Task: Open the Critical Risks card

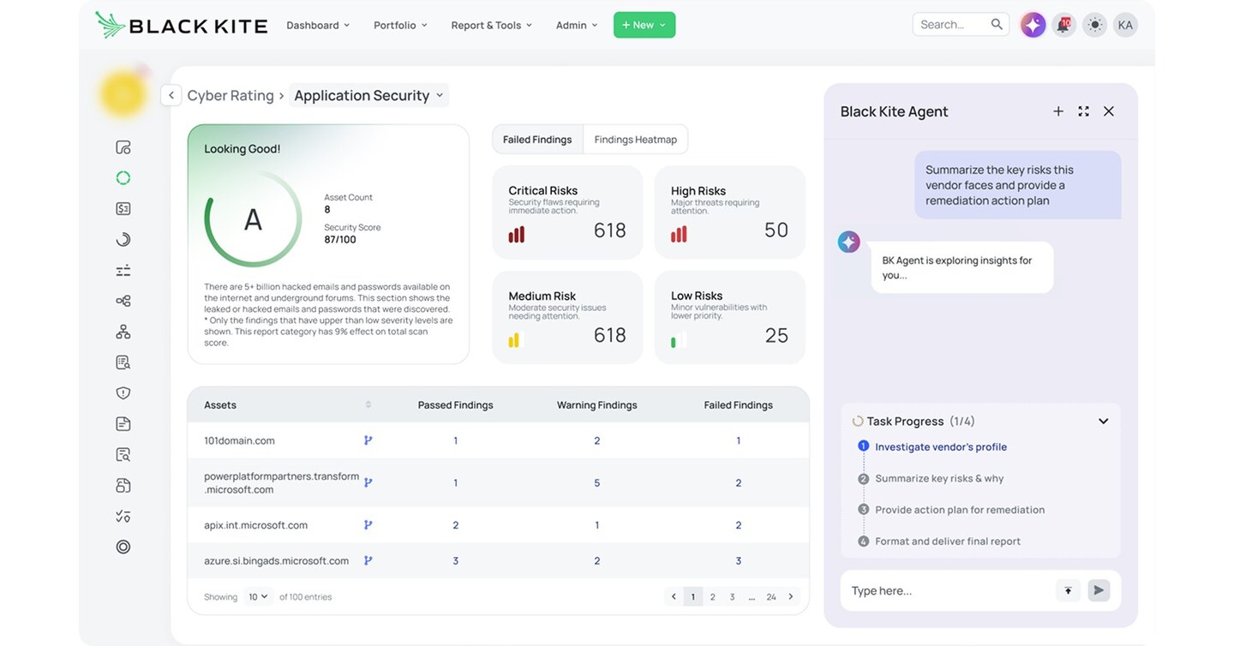Action: [x=567, y=212]
